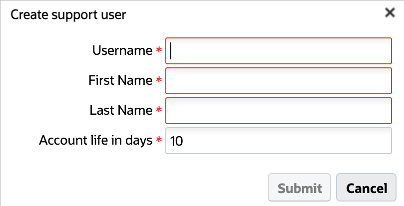Viewport: 404px width, 206px height.
Task: Close the Create support user dialog
Action: click(x=390, y=13)
